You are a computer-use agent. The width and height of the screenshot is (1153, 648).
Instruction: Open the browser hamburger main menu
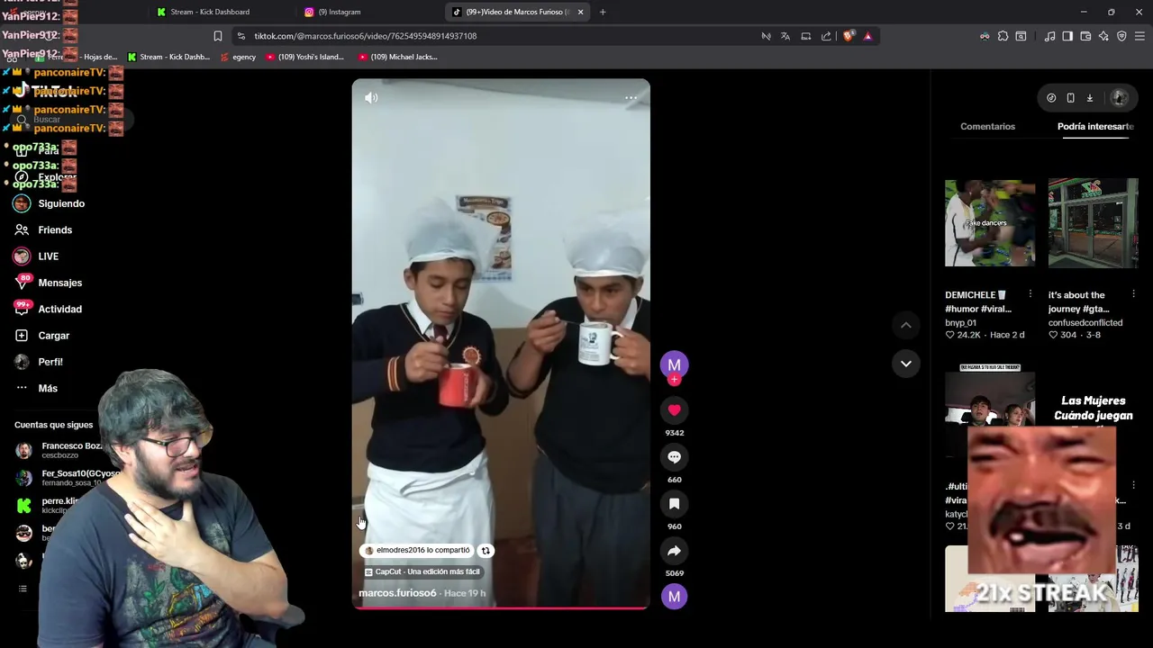1139,36
